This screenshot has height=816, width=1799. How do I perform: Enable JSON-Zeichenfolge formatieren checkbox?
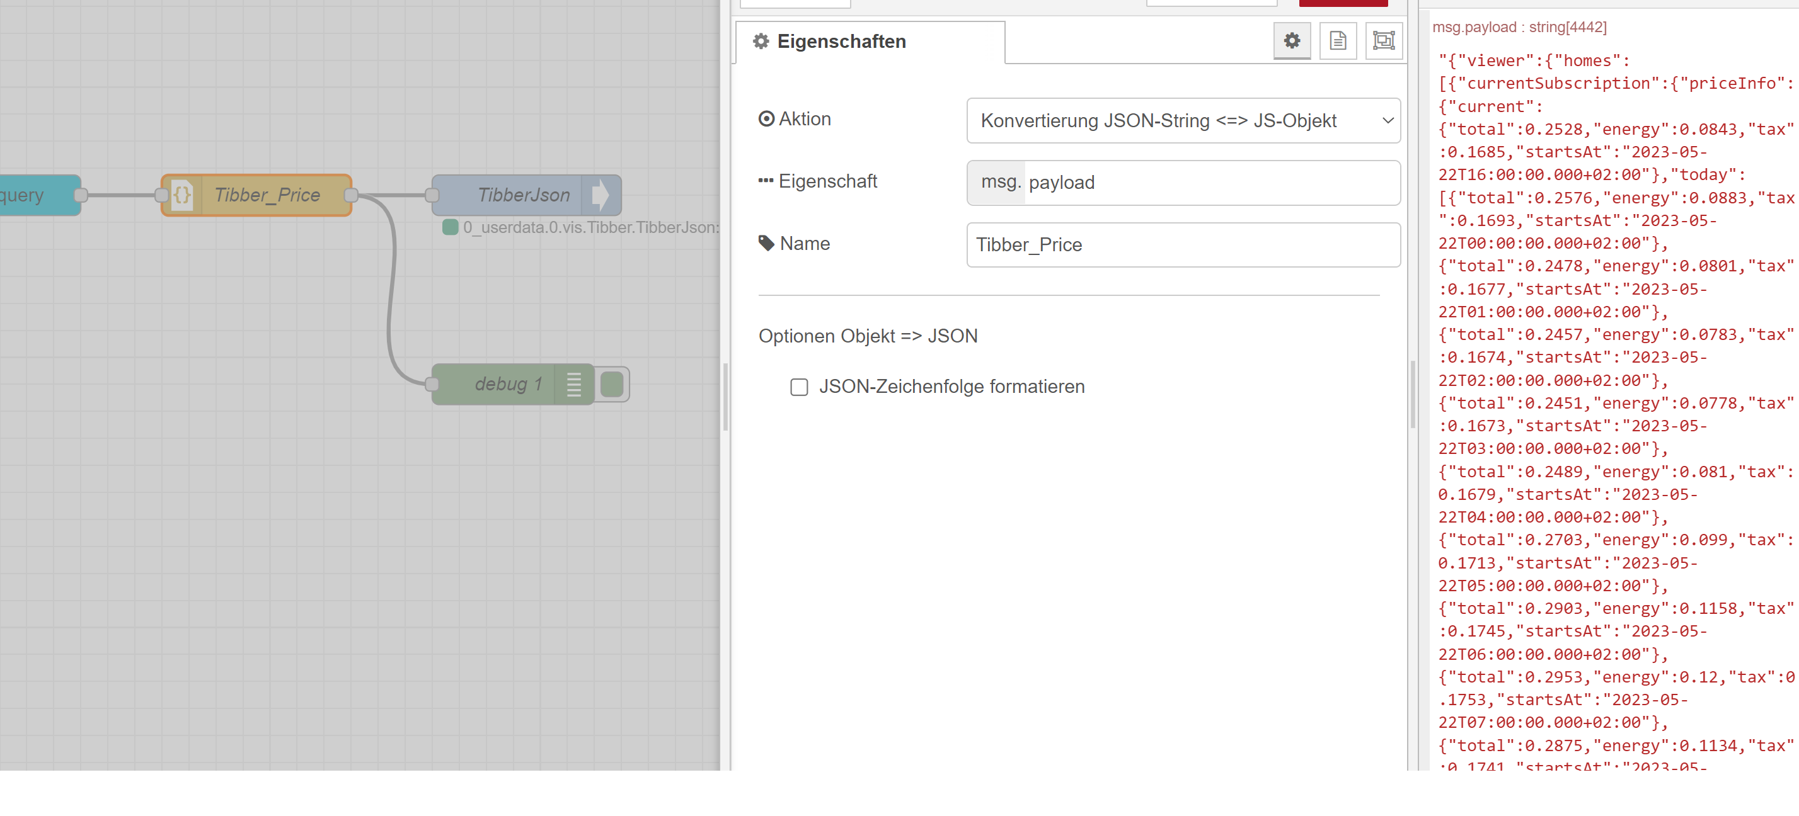click(x=799, y=387)
